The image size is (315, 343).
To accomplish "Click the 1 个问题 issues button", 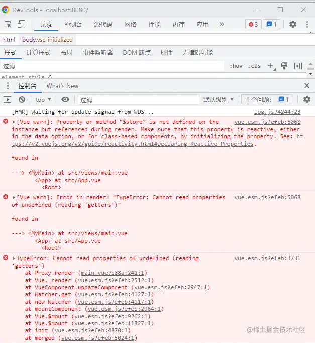I will [267, 100].
